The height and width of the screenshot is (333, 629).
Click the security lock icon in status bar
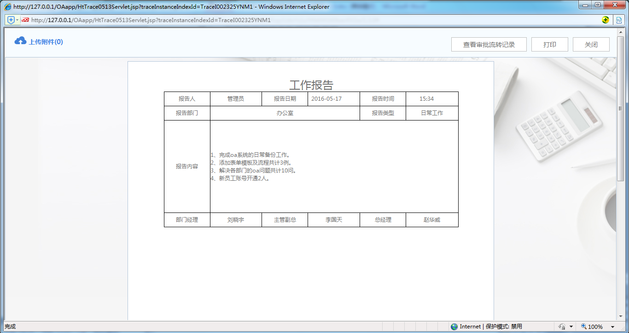point(563,326)
